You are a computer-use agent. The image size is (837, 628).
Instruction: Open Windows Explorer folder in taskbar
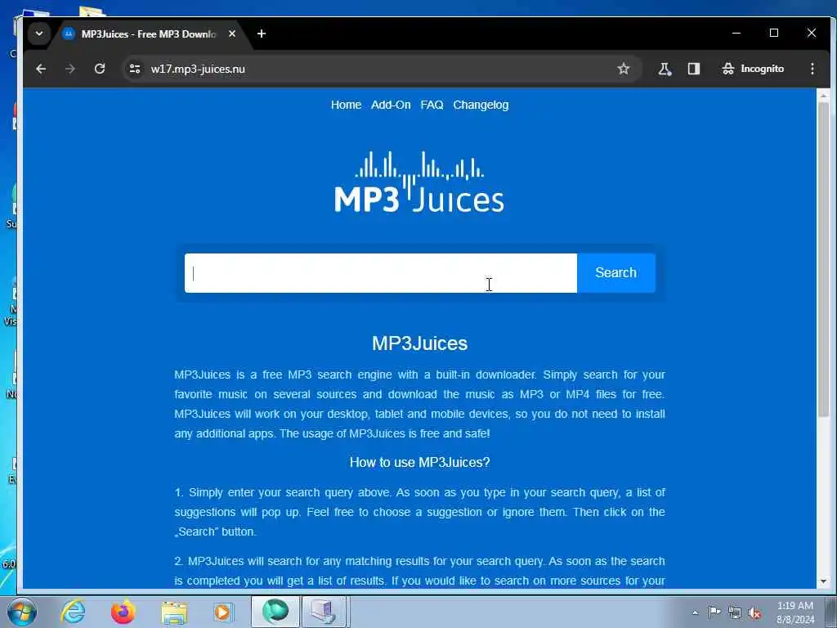coord(174,612)
